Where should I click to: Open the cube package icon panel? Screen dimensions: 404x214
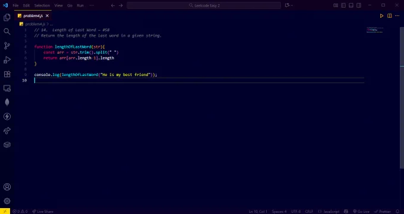7,145
